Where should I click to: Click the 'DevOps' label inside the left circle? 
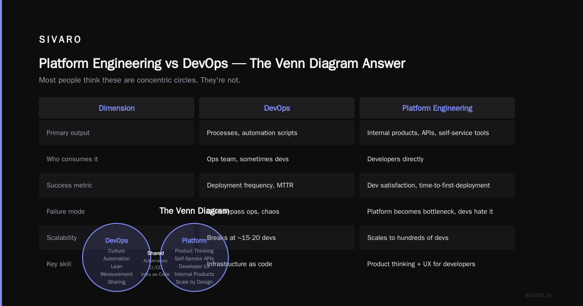click(117, 240)
